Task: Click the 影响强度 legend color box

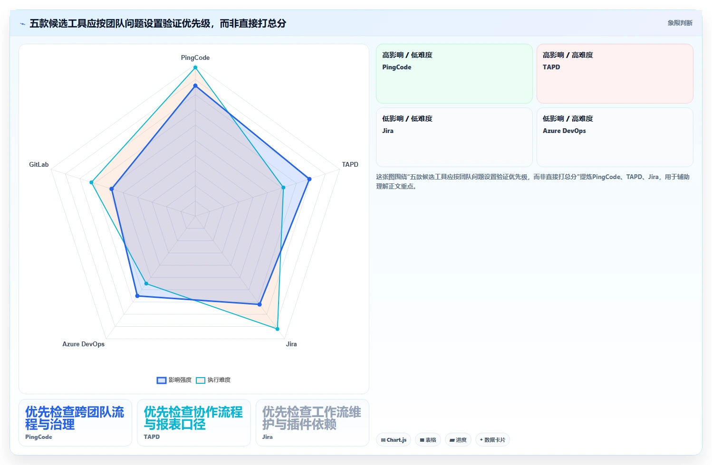Action: [162, 380]
